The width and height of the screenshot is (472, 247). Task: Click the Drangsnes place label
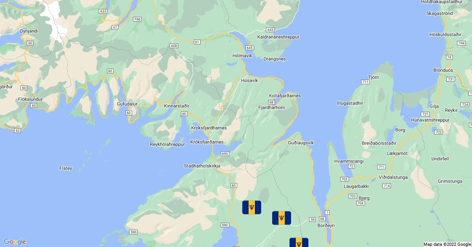275,59
